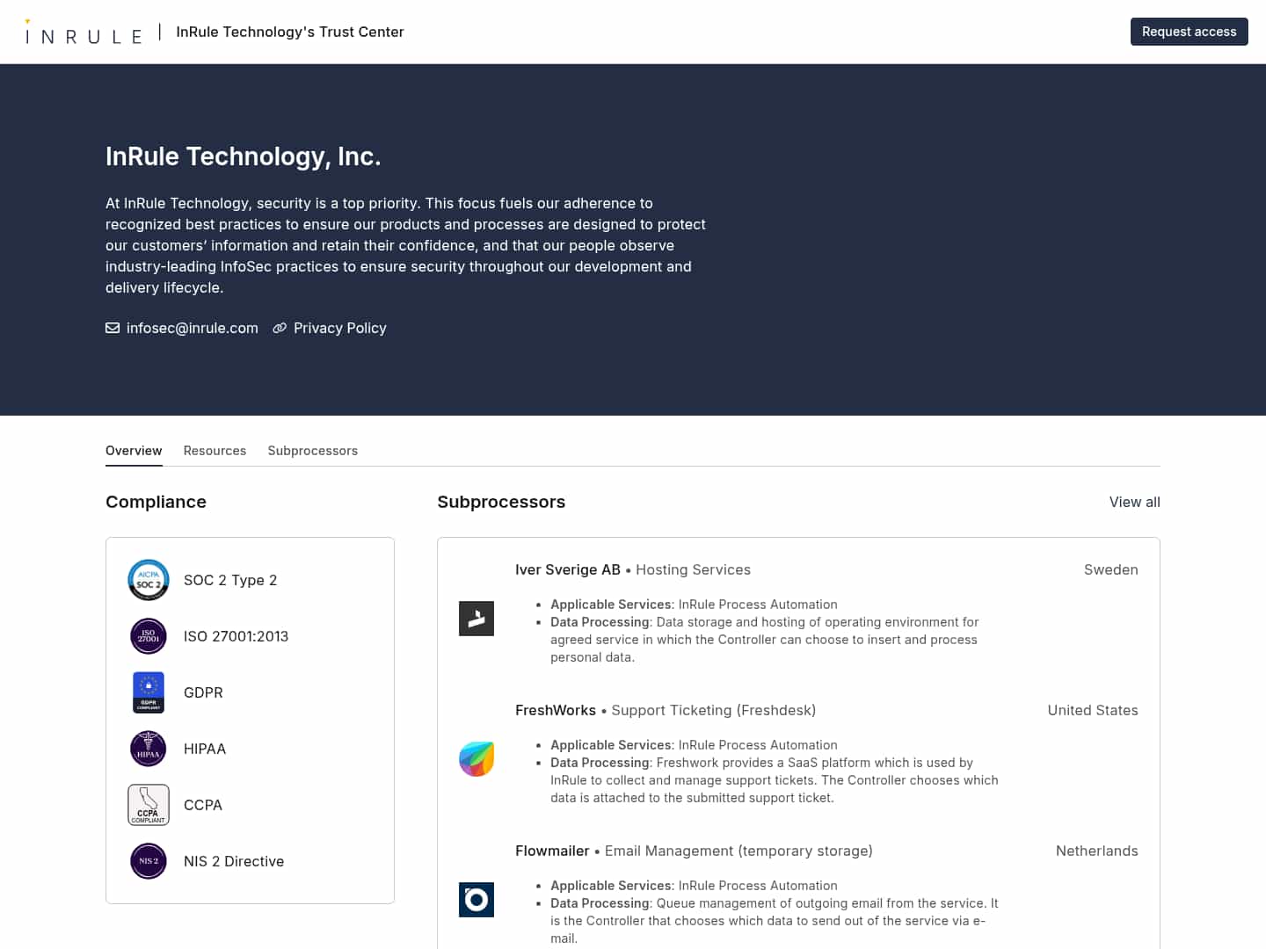
Task: Click the Iver Sverige AB logo
Action: [476, 618]
